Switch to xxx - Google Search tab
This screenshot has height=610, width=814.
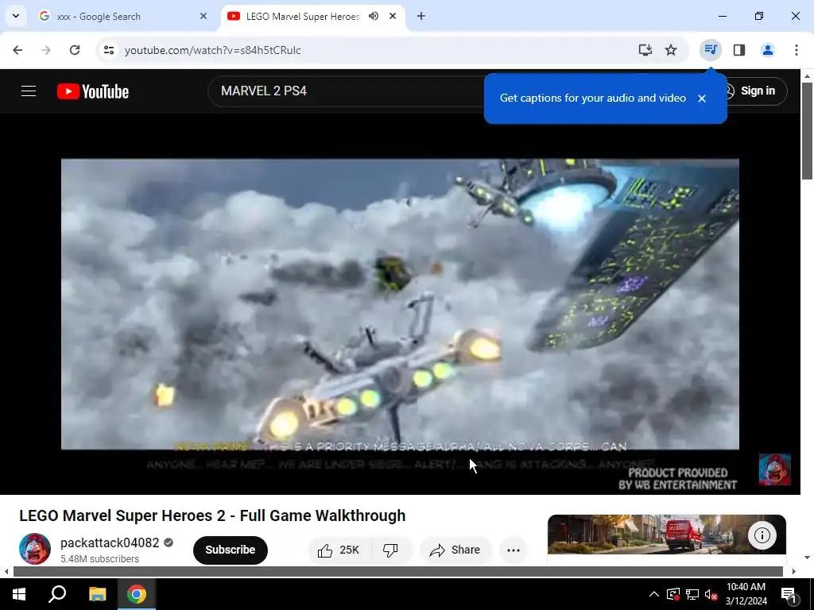122,16
